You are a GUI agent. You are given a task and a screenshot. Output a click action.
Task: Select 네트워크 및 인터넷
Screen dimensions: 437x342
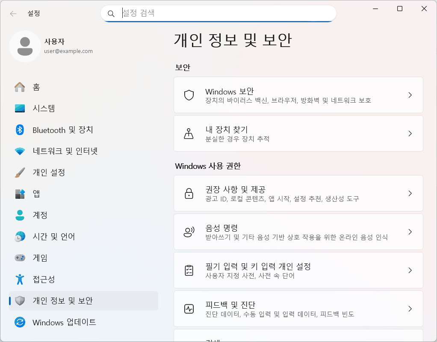83,151
